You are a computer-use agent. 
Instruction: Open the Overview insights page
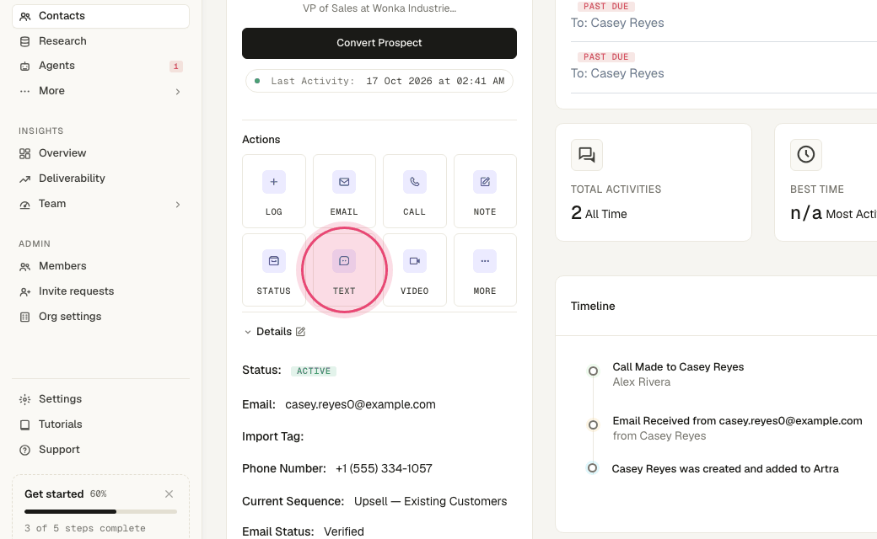100,153
